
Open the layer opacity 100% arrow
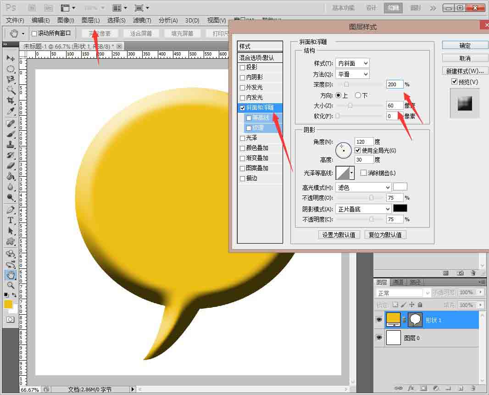(480, 292)
